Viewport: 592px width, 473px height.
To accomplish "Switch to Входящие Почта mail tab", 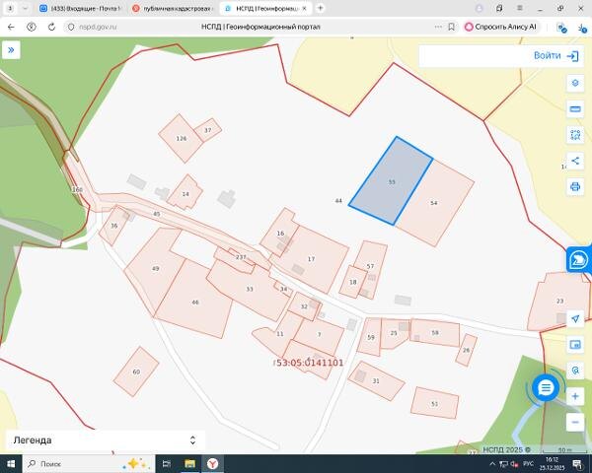I will (x=81, y=8).
